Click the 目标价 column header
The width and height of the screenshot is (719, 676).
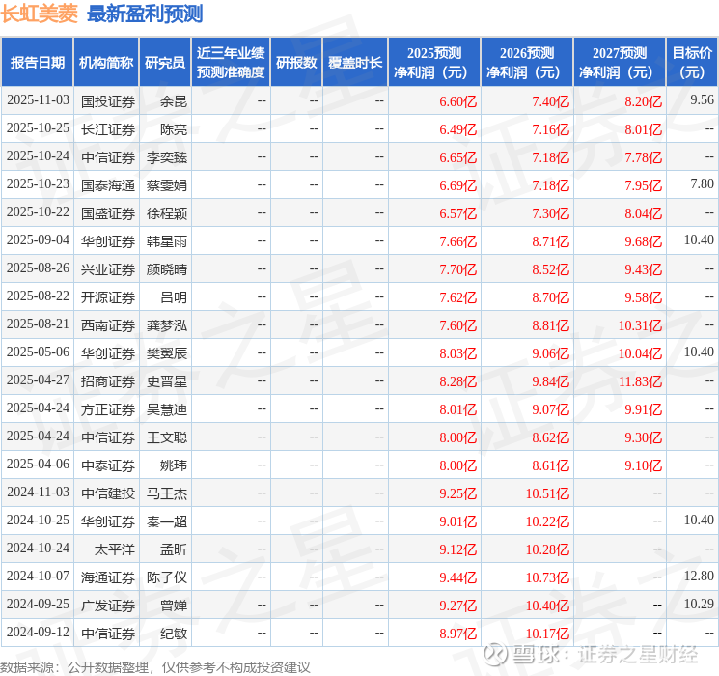click(692, 63)
